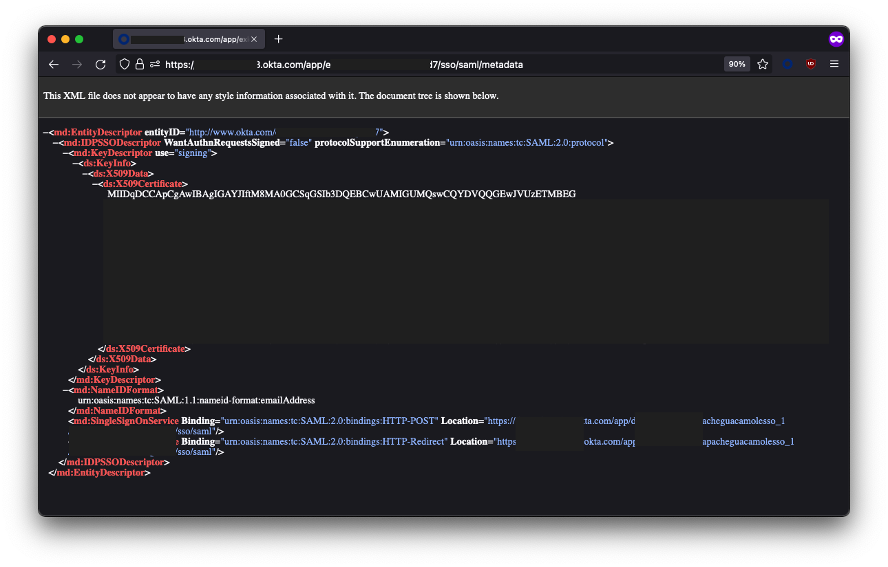Reset zoom via the 90% badge
This screenshot has width=888, height=567.
(x=737, y=64)
